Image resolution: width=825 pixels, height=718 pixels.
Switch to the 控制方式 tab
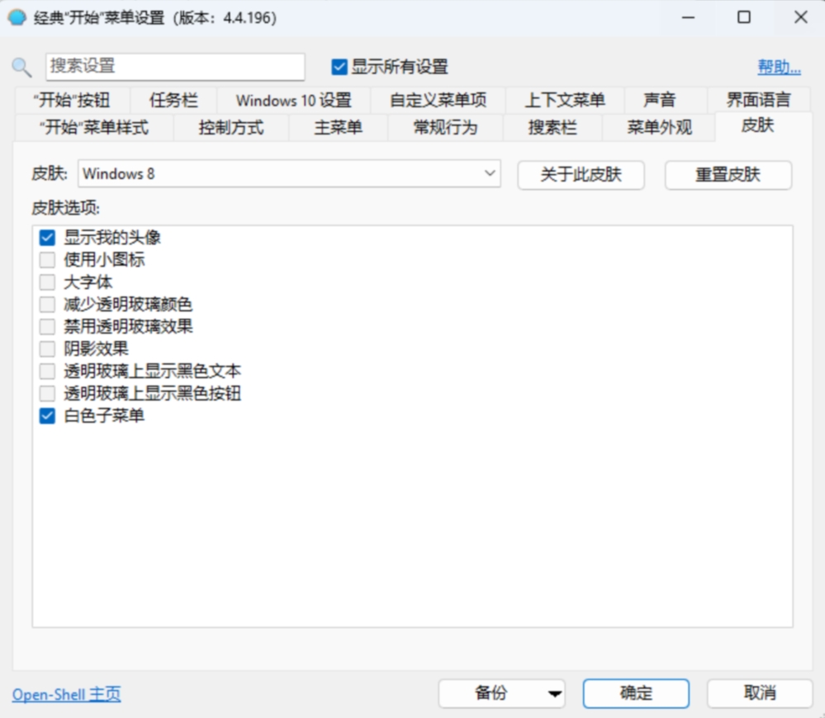[x=231, y=128]
